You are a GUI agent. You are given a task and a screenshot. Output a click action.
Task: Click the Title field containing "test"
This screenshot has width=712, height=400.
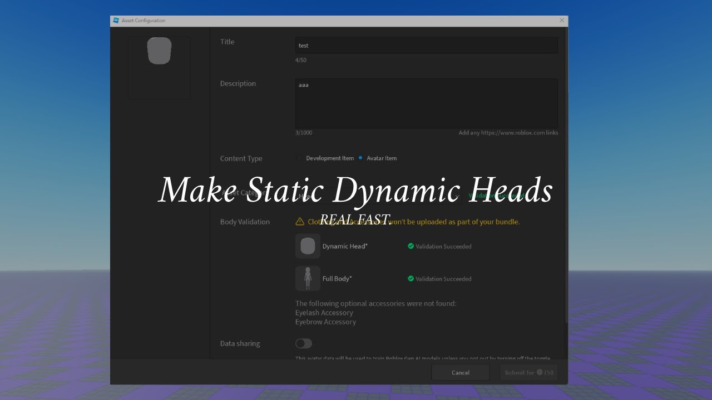(427, 46)
